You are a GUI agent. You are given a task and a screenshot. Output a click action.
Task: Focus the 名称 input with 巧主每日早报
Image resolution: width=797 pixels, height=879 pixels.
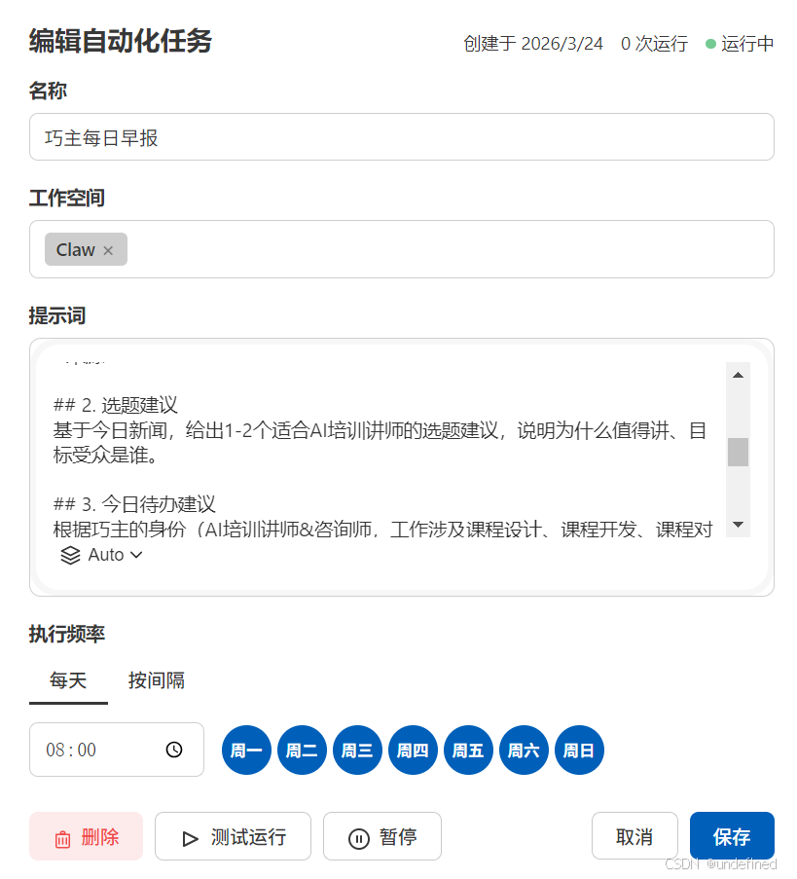(402, 137)
